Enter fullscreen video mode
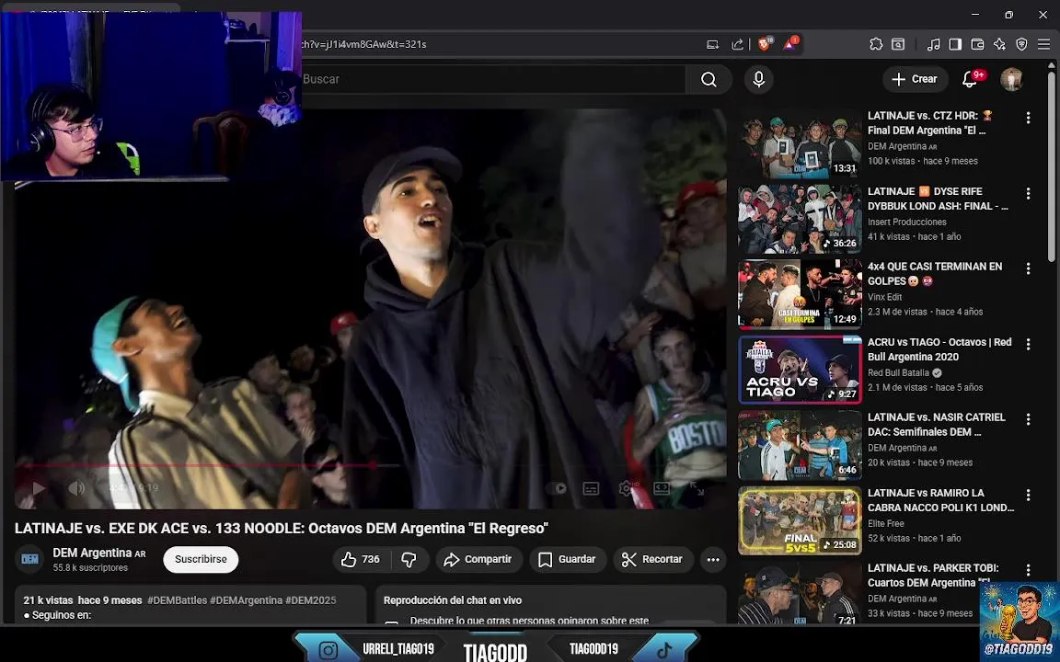1060x662 pixels. (697, 487)
